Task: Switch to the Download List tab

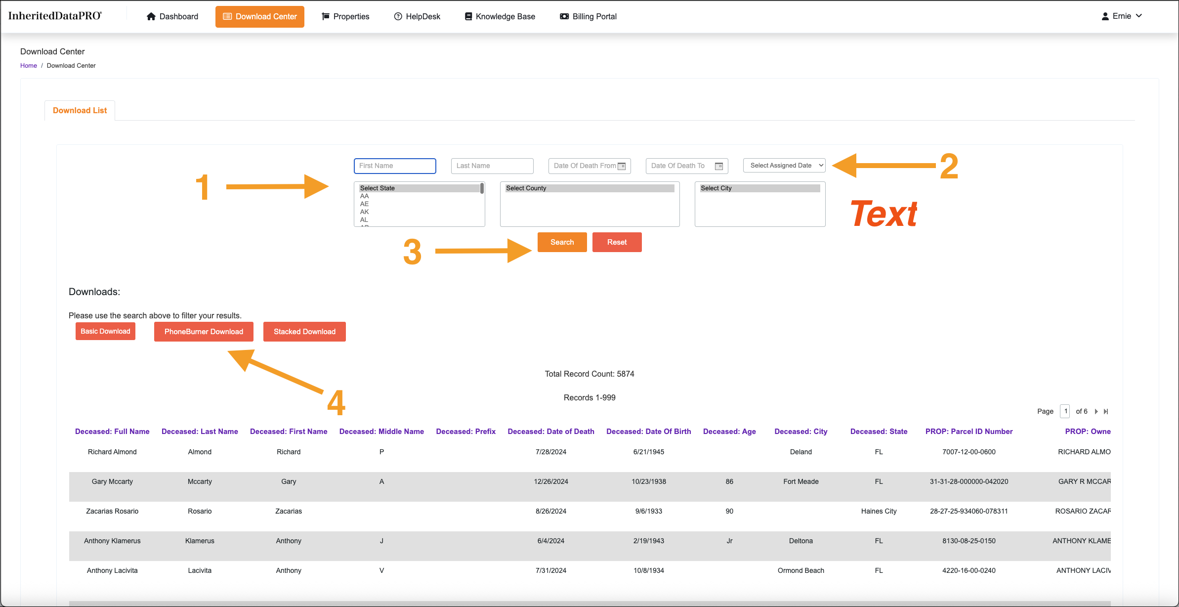Action: (80, 110)
